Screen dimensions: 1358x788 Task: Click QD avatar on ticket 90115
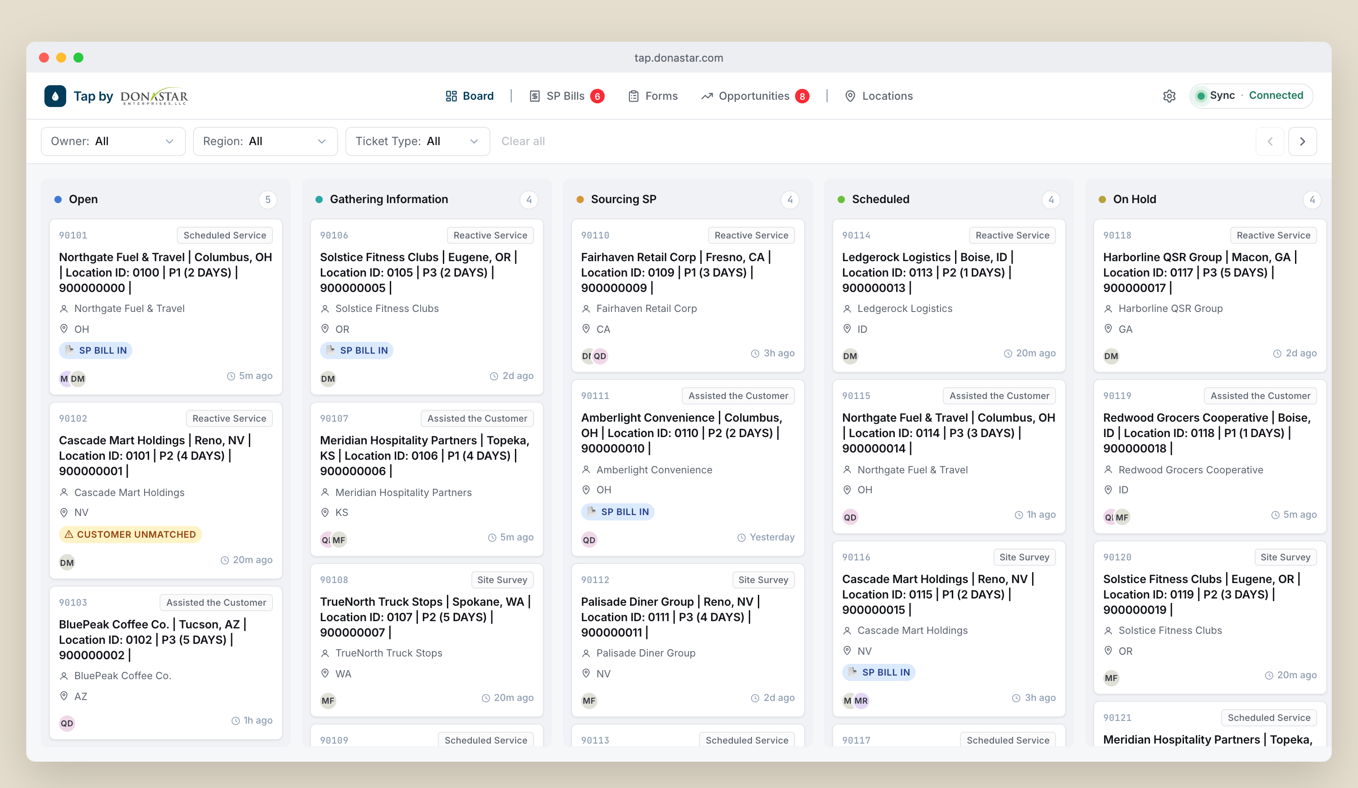(850, 517)
